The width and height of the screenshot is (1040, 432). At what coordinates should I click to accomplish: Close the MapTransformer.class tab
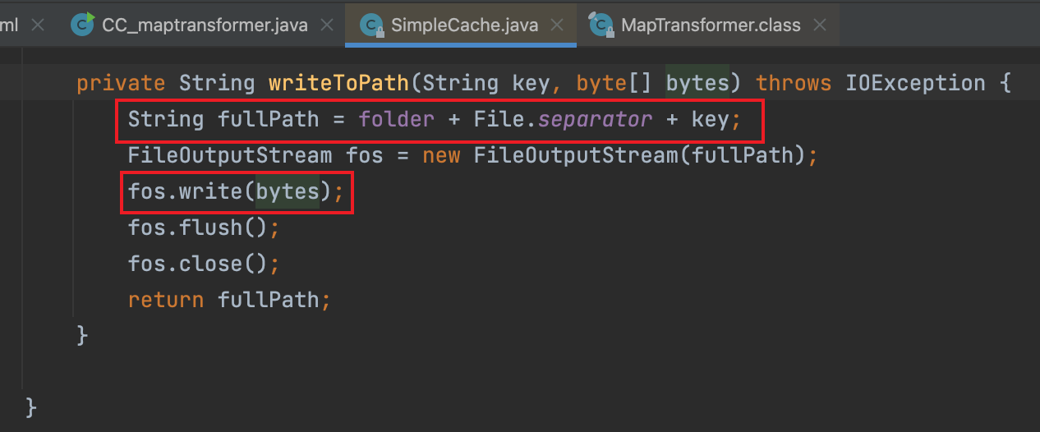819,25
